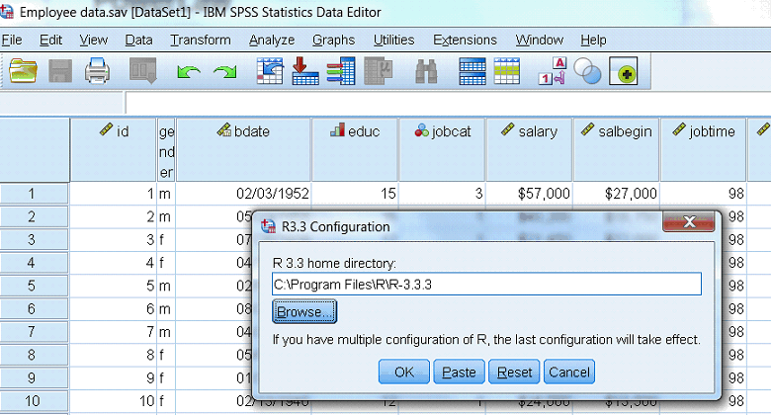Open a data document with folder icon

point(23,71)
